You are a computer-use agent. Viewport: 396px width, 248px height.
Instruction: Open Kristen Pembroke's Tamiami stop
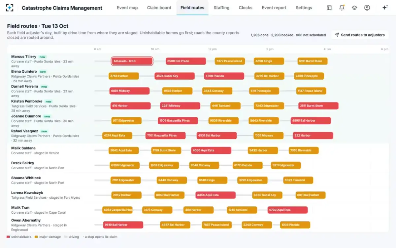click(225, 106)
